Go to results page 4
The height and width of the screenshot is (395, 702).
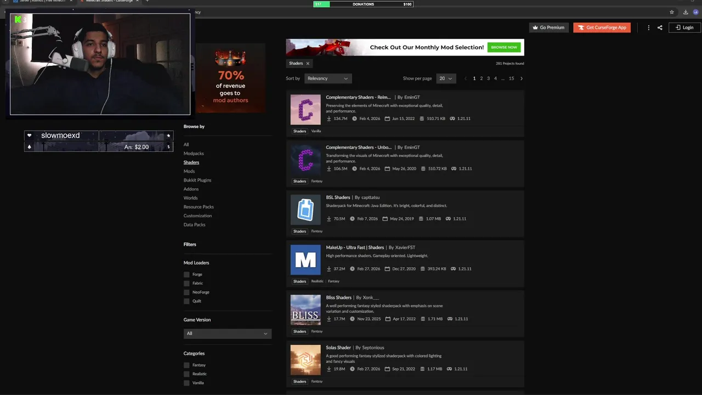(495, 78)
